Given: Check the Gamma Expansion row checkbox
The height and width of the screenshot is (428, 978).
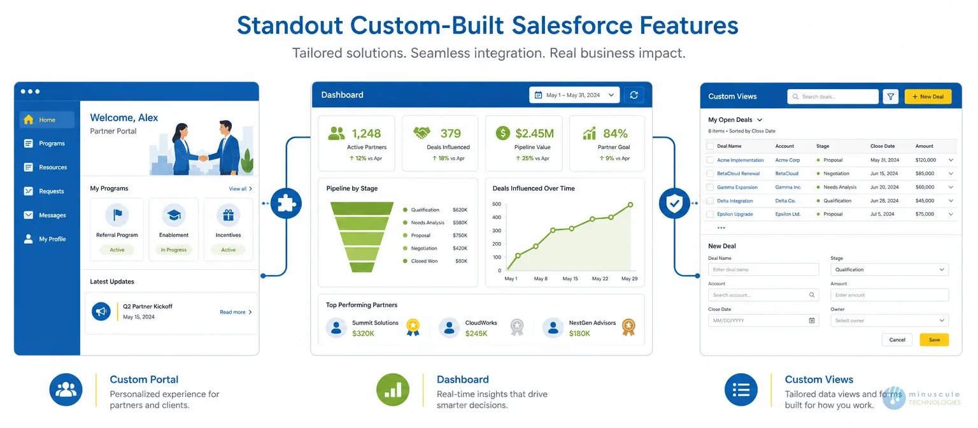Looking at the screenshot, I should 710,187.
